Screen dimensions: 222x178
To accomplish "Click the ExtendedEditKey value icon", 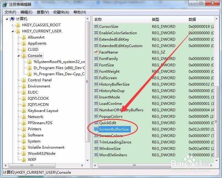I will tap(96, 39).
